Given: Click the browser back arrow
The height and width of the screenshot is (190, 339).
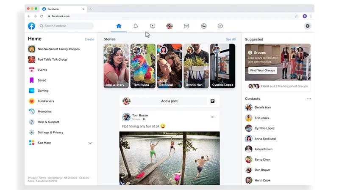Looking at the screenshot, I should pyautogui.click(x=29, y=16).
